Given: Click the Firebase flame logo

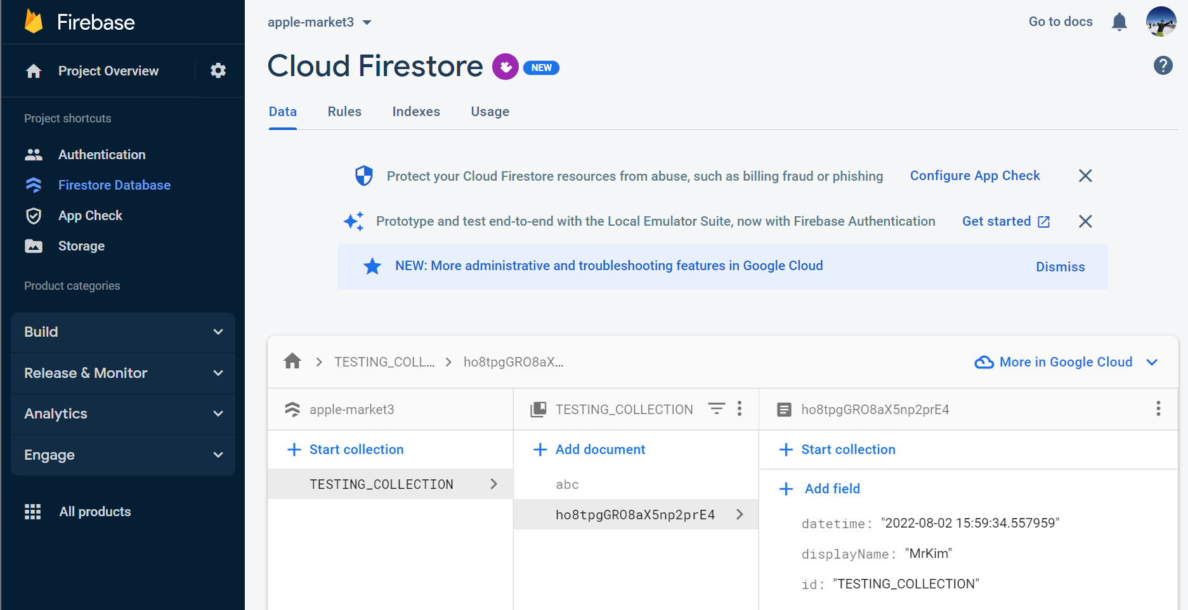Looking at the screenshot, I should tap(34, 22).
